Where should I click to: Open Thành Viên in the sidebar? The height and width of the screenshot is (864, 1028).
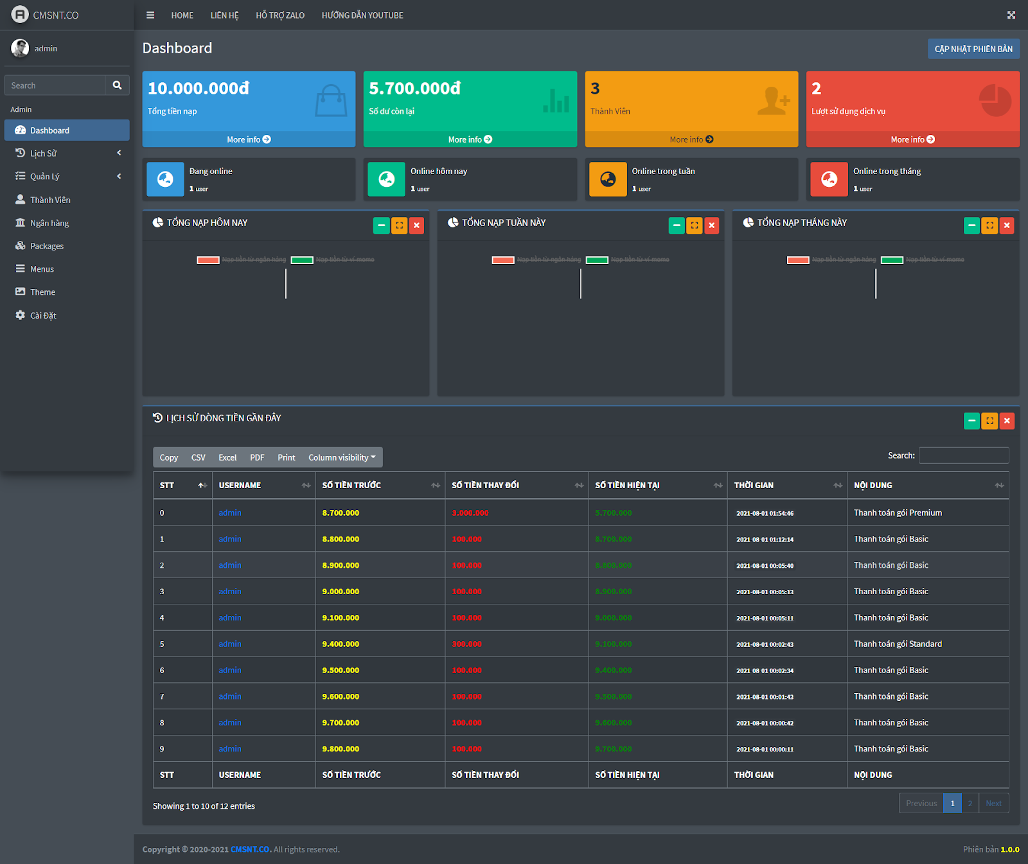[x=67, y=200]
